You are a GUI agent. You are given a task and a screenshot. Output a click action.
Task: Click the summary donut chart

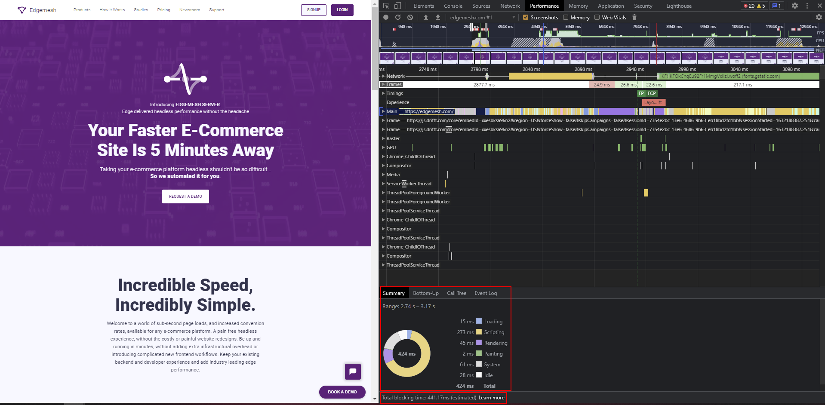[x=407, y=353]
